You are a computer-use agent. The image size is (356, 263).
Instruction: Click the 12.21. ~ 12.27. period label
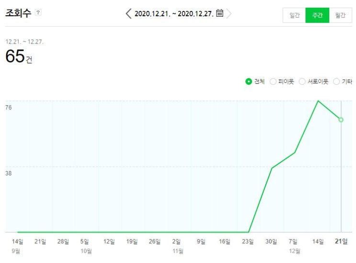pos(24,42)
